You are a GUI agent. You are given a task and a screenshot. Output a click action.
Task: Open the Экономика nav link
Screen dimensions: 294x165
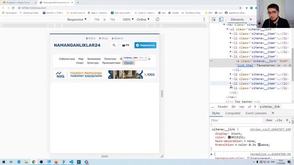tap(94, 59)
